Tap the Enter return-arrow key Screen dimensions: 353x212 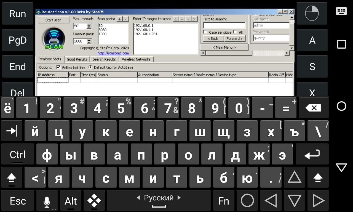pyautogui.click(x=312, y=154)
